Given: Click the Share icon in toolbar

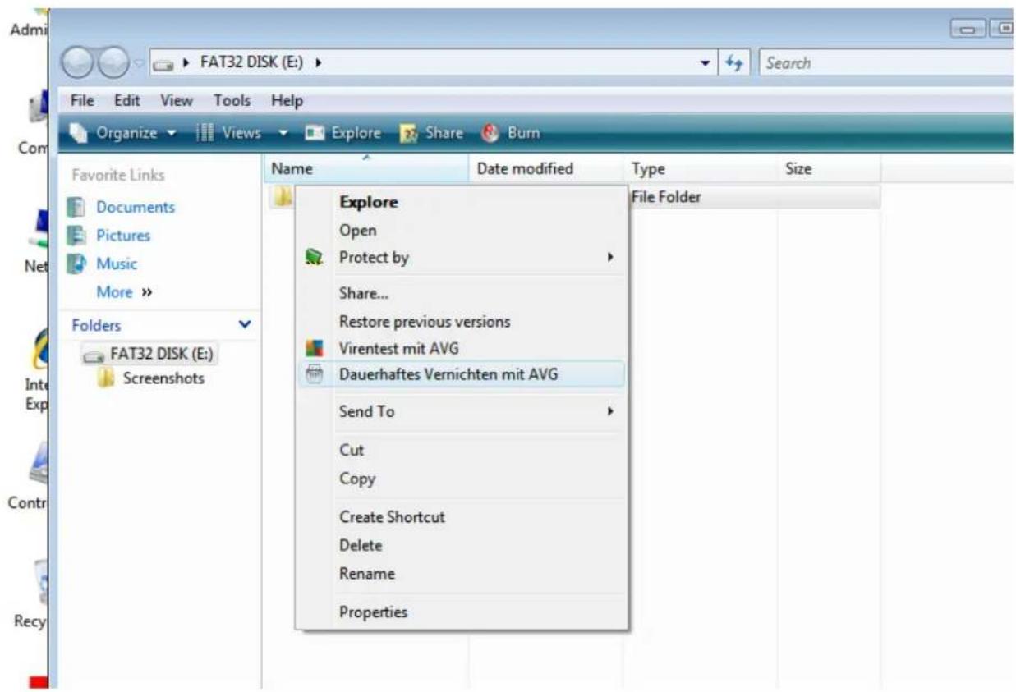Looking at the screenshot, I should click(x=409, y=133).
